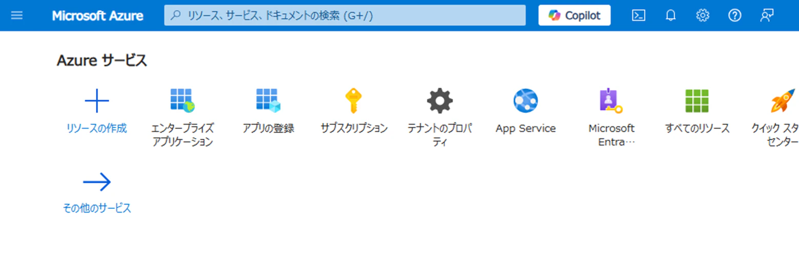Image resolution: width=799 pixels, height=259 pixels.
Task: Open the feedback icon in header
Action: [767, 15]
